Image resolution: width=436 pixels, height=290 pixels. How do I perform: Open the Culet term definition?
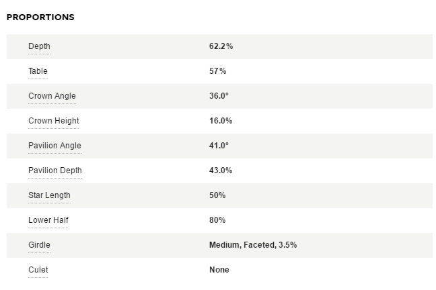[x=38, y=270]
